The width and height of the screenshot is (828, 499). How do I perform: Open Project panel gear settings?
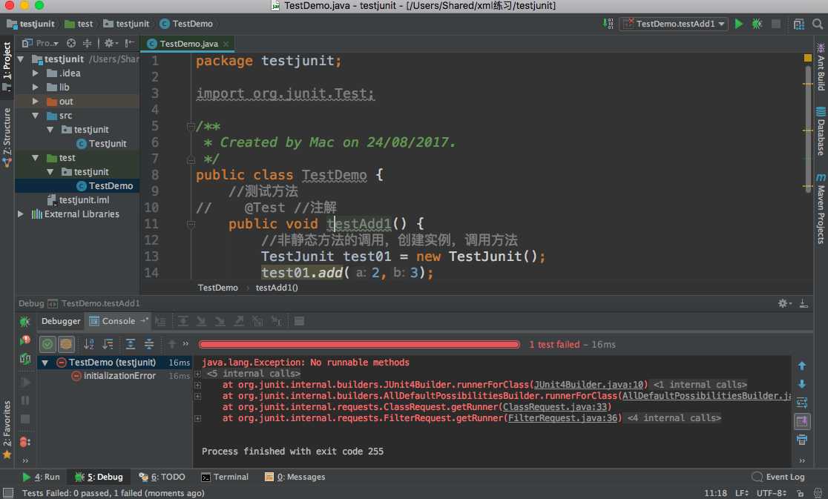[110, 43]
